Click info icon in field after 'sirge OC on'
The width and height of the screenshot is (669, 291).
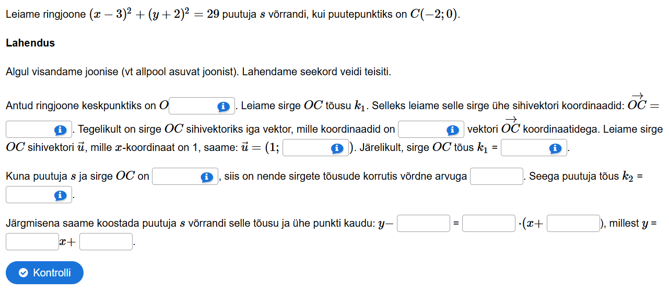click(x=206, y=177)
